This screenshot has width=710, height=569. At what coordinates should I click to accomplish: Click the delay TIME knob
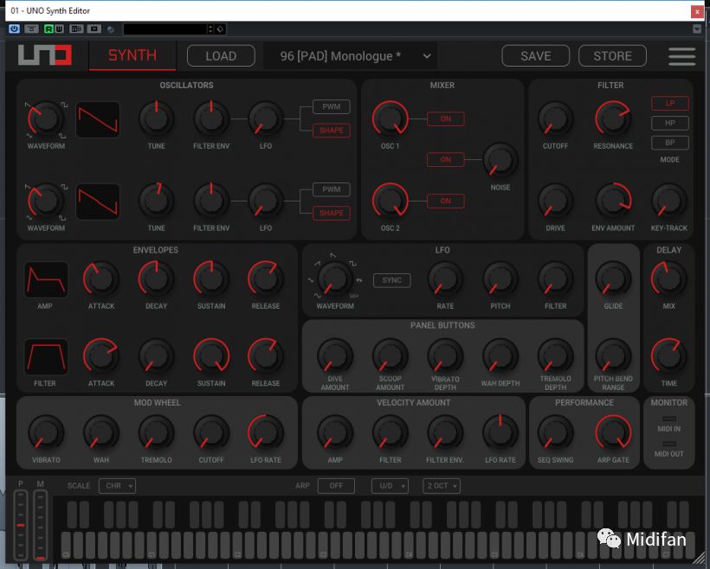[668, 356]
